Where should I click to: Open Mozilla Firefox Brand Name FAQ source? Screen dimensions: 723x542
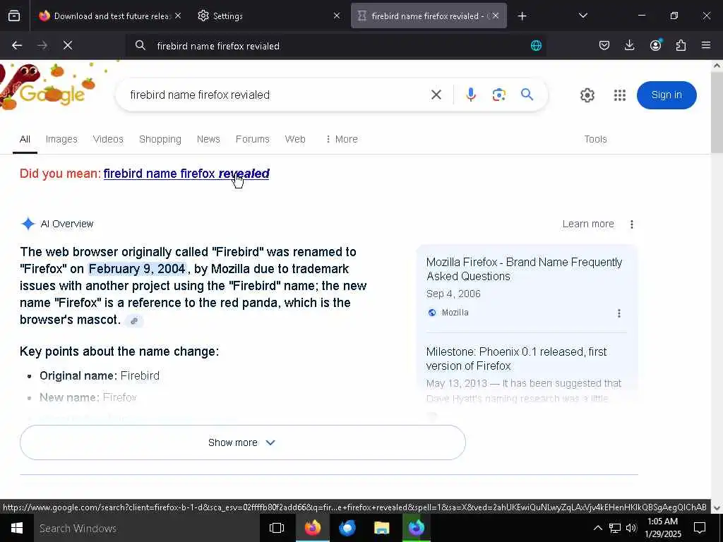click(525, 269)
